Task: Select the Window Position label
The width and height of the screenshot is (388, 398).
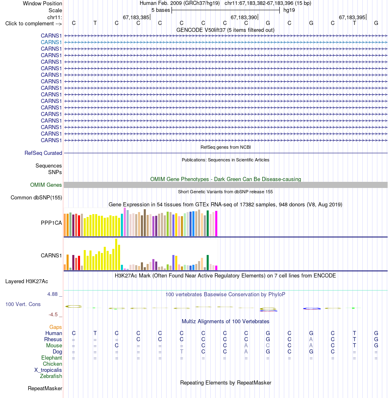Action: pos(42,4)
